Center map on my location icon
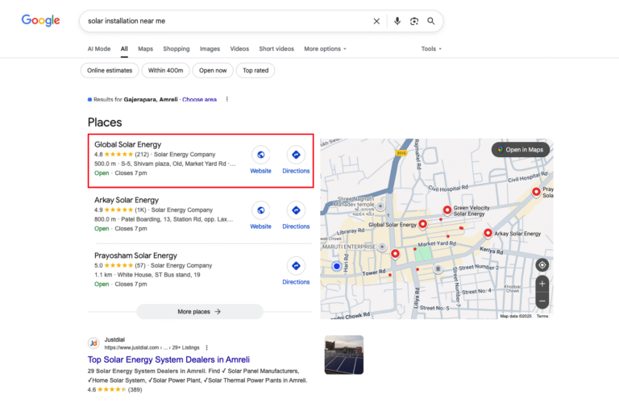The height and width of the screenshot is (407, 619). tap(542, 265)
